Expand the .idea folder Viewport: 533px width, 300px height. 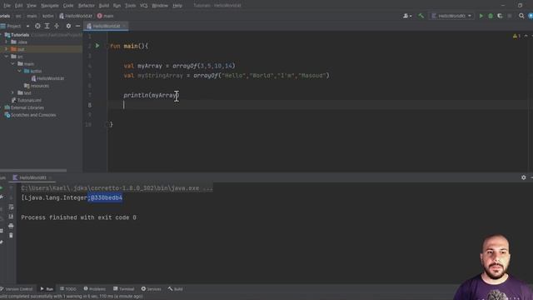[x=6, y=42]
